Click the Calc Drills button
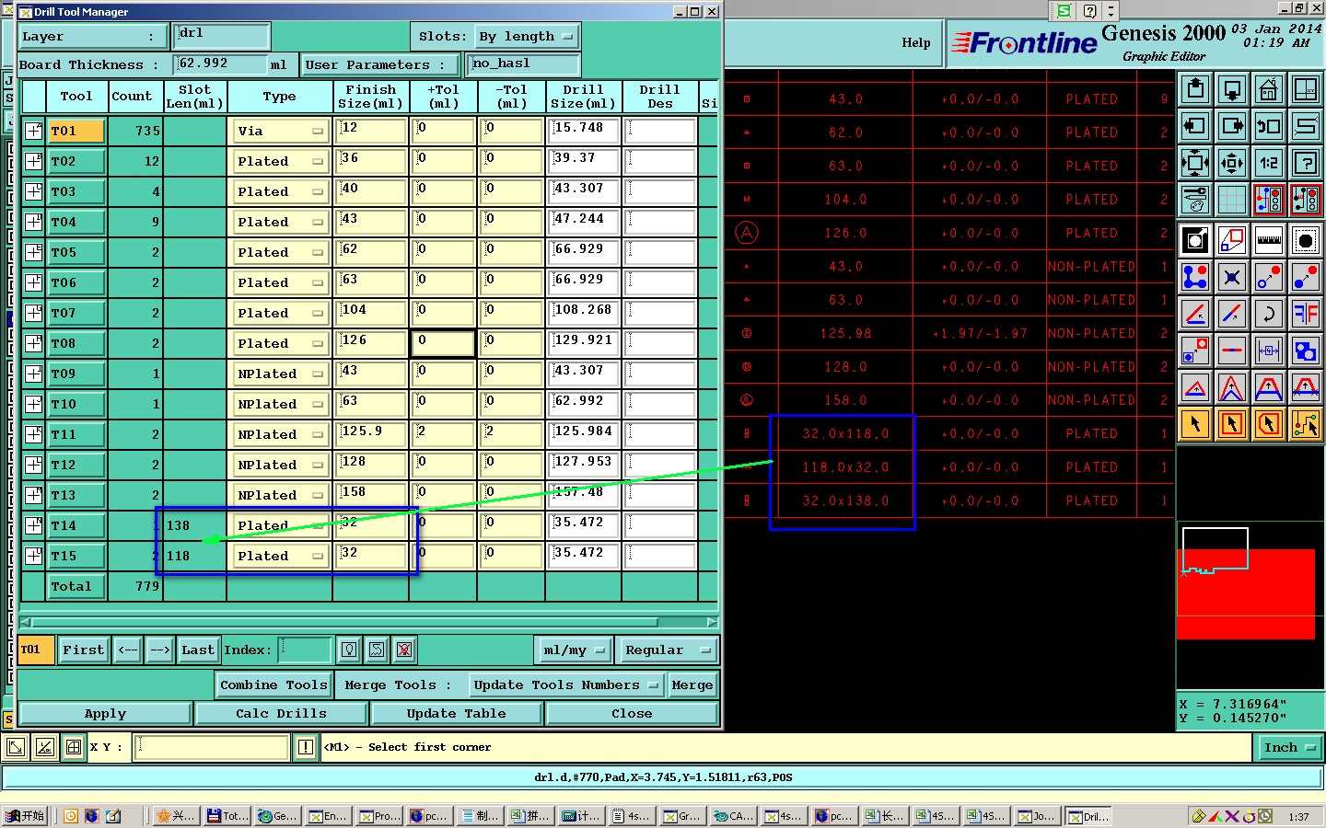Viewport: 1326px width, 828px height. [281, 713]
